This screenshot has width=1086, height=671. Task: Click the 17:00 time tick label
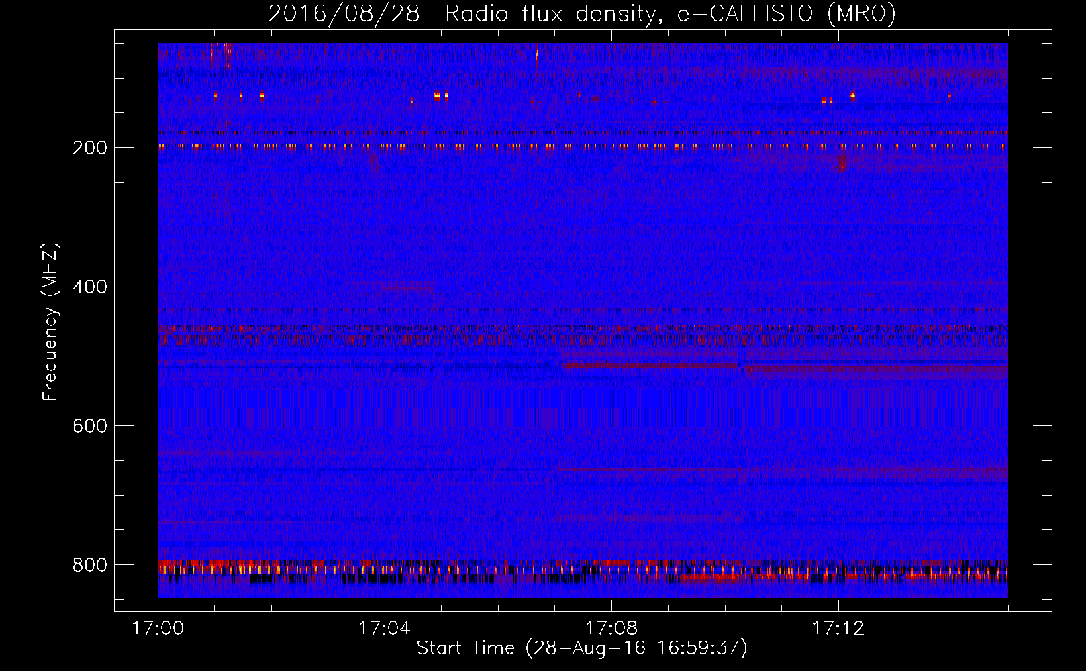pos(158,629)
